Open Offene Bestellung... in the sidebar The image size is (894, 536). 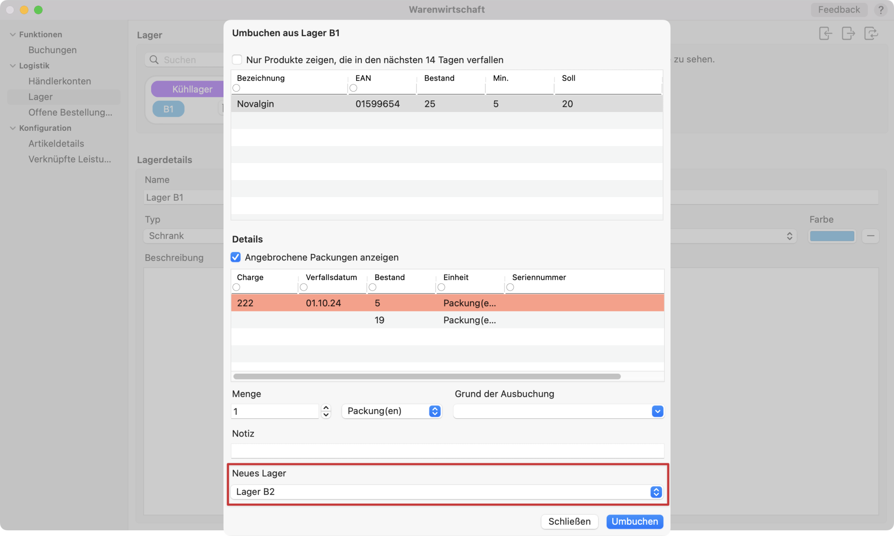70,113
